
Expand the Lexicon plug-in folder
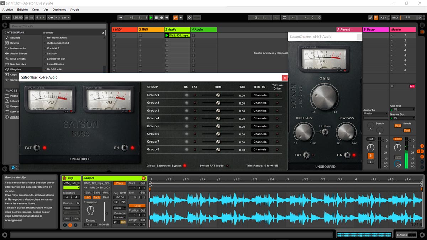[45, 53]
